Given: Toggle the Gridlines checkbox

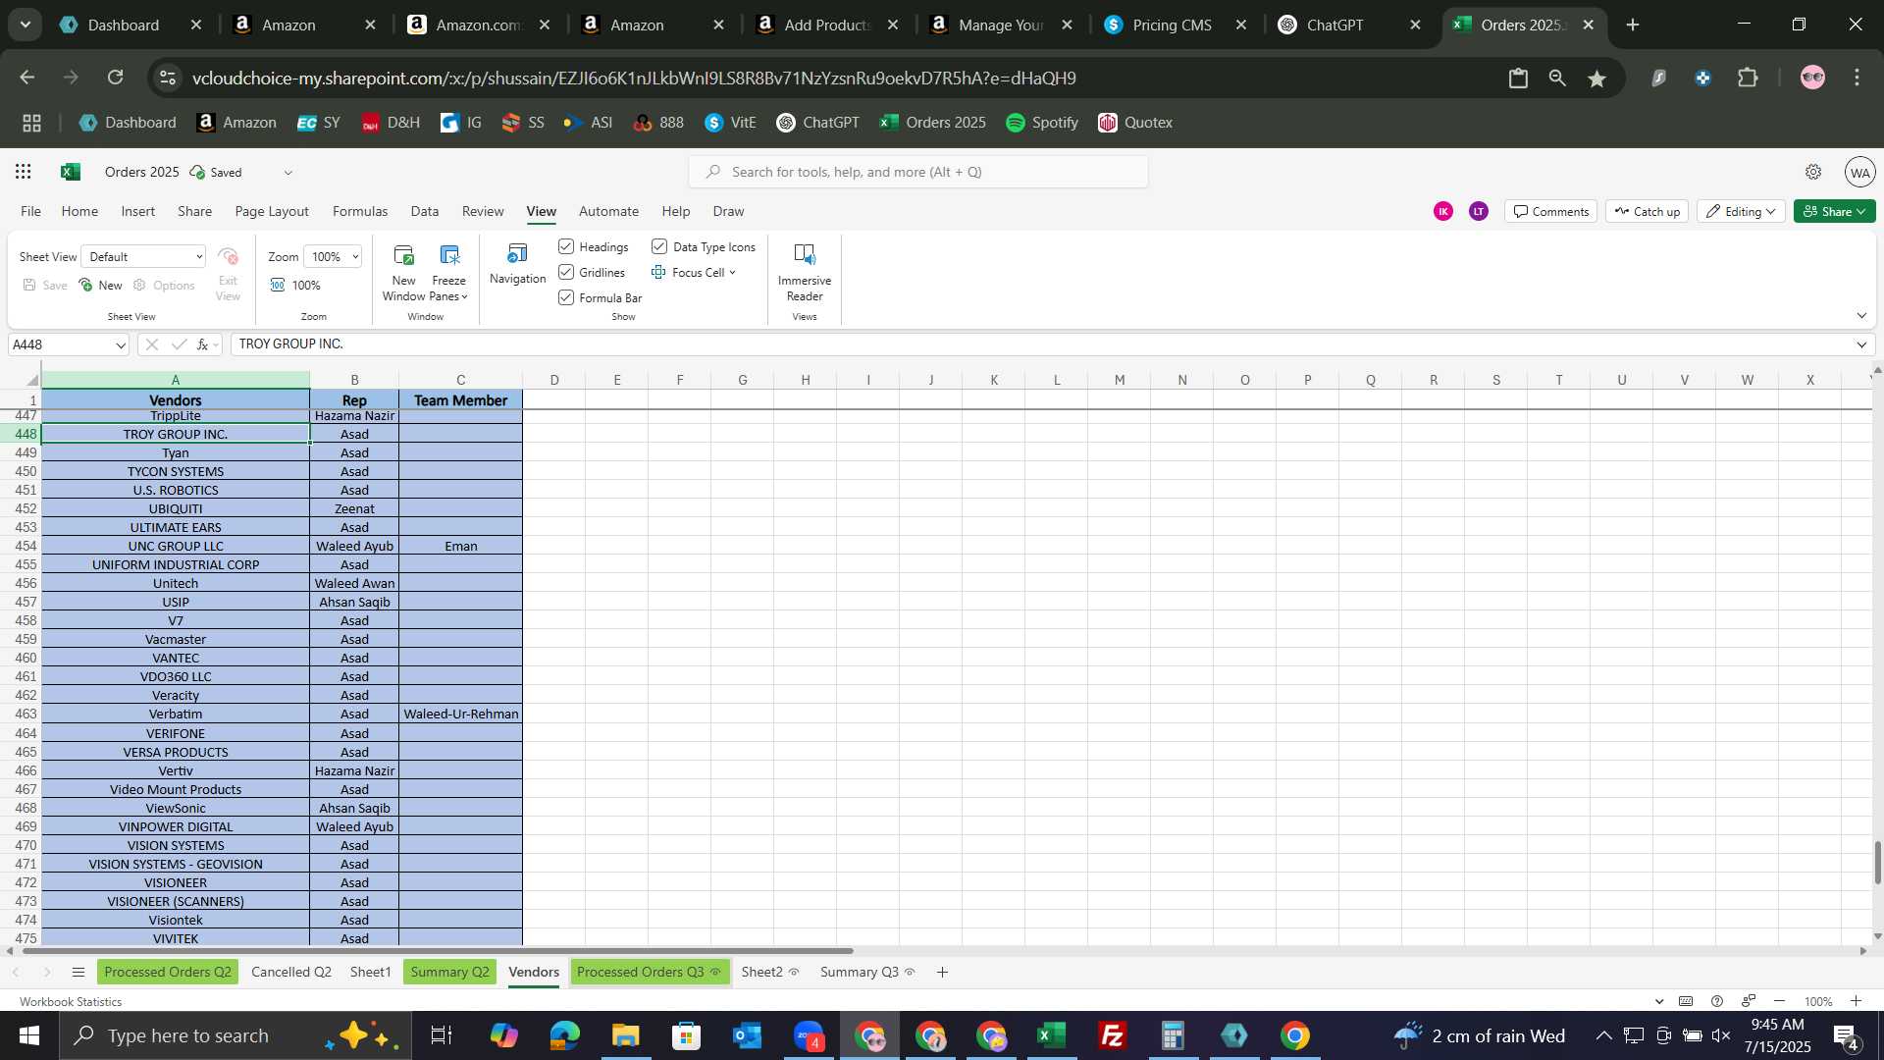Looking at the screenshot, I should coord(566,272).
